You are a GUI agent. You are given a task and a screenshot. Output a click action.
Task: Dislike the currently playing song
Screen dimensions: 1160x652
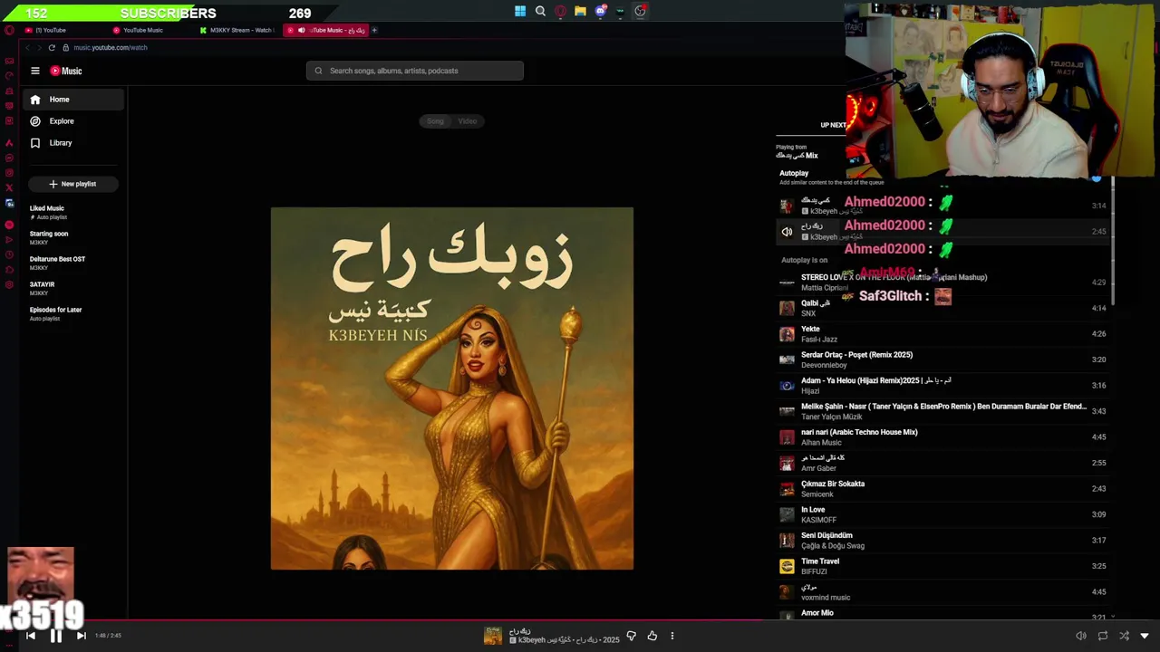pos(632,636)
